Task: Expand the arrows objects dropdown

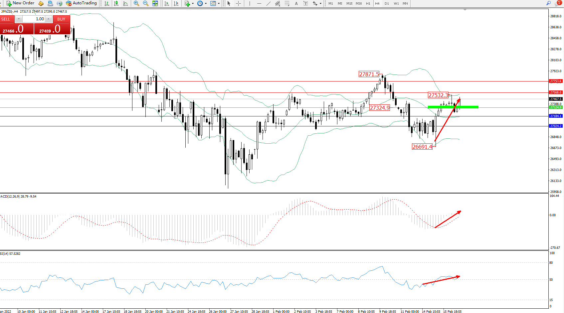Action: (320, 3)
